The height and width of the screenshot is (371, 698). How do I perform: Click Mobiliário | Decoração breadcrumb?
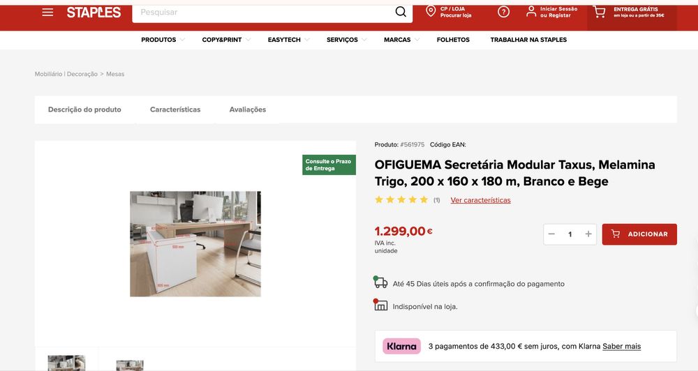(66, 74)
